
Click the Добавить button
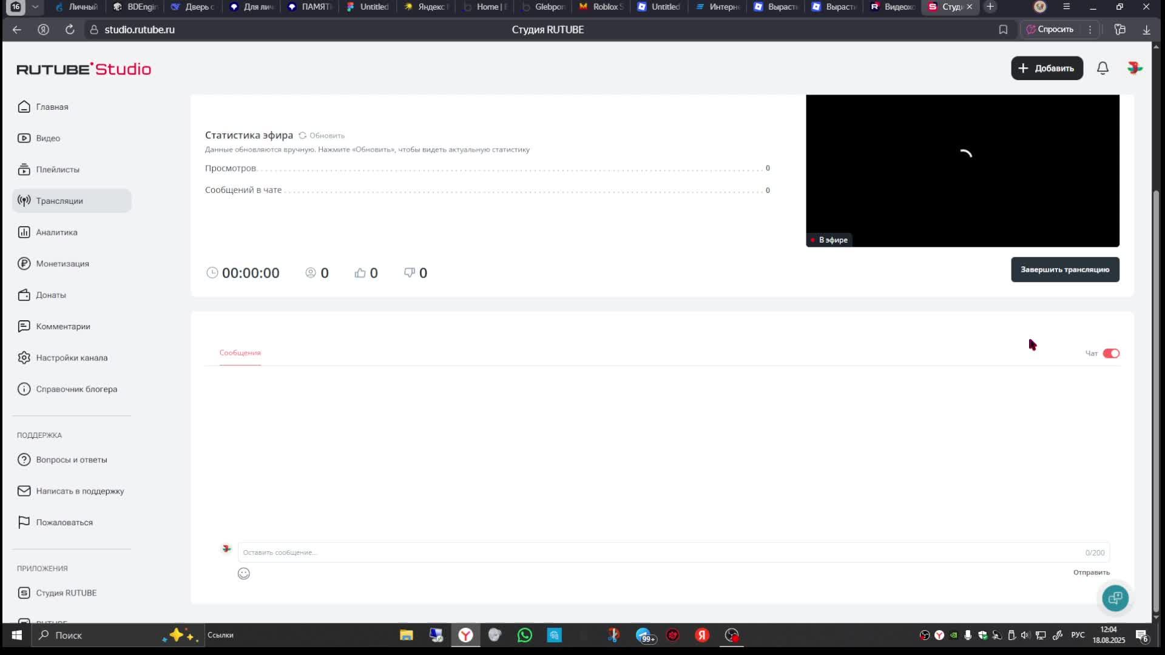1046,69
